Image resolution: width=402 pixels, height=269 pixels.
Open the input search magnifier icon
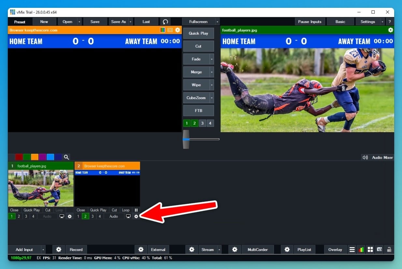coord(66,157)
